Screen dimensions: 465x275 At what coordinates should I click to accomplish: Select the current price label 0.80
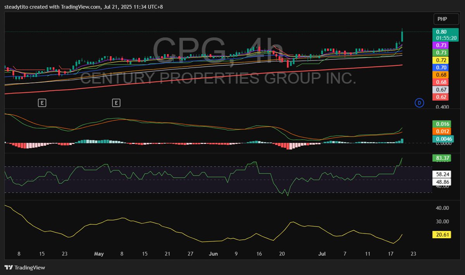441,32
